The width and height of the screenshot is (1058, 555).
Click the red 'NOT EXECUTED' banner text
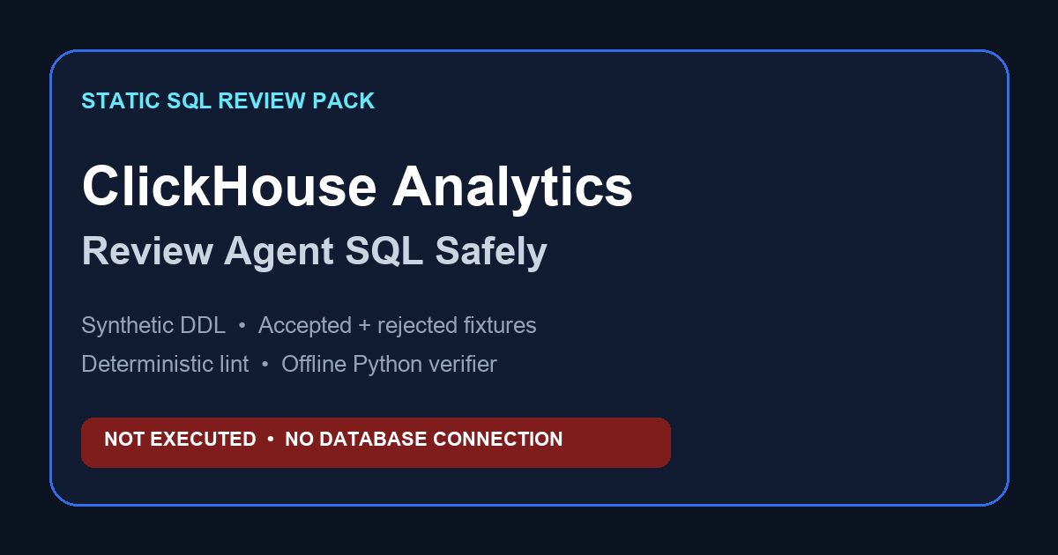click(180, 439)
